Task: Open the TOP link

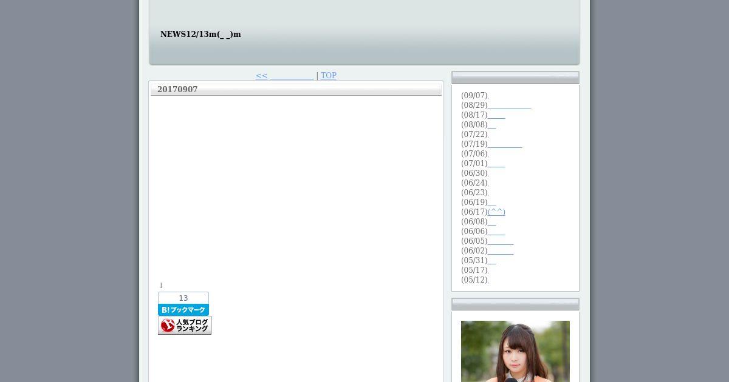Action: click(x=329, y=76)
